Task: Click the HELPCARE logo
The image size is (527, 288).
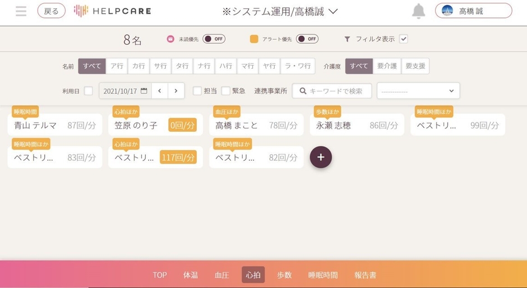Action: tap(113, 11)
